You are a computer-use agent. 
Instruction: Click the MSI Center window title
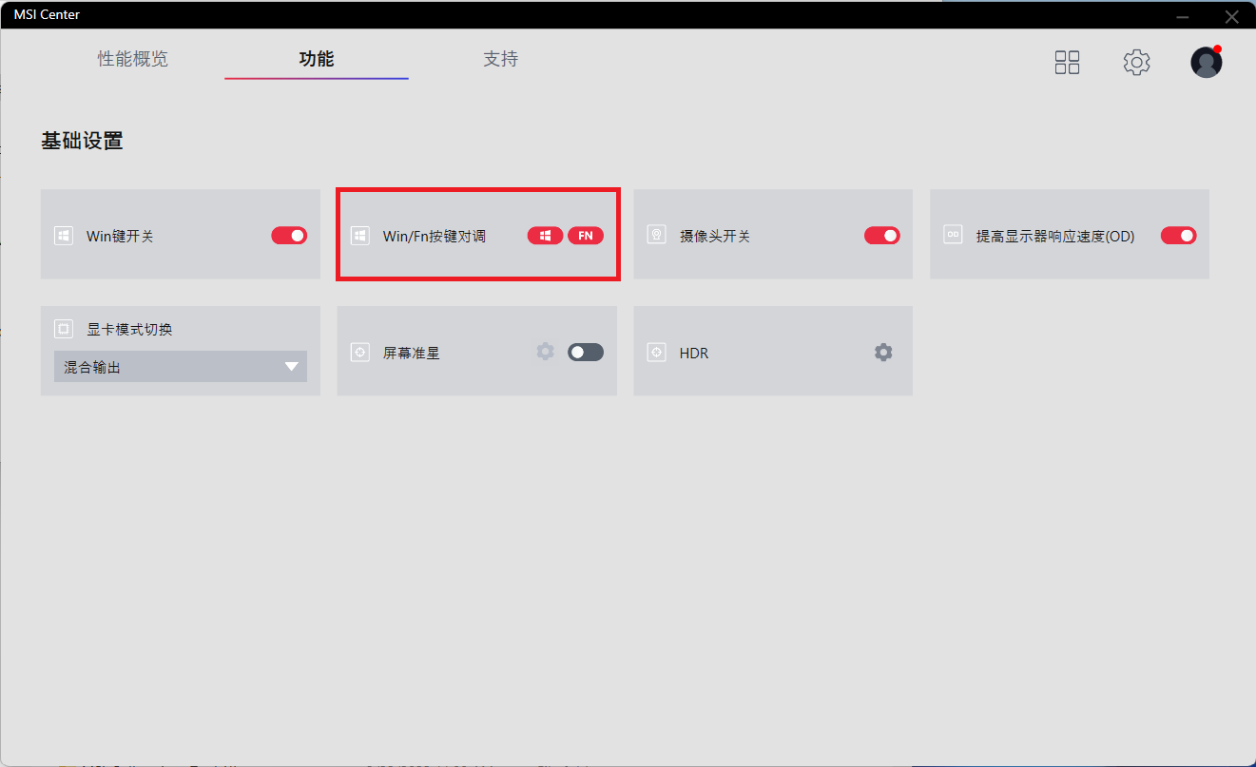click(x=47, y=14)
